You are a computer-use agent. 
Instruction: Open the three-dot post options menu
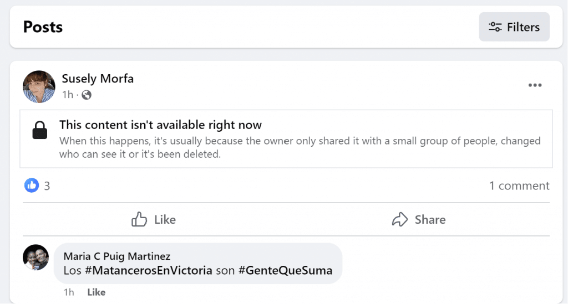(x=535, y=85)
